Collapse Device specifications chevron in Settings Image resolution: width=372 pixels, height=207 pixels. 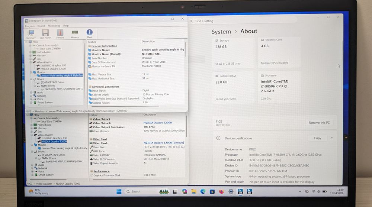pyautogui.click(x=332, y=138)
